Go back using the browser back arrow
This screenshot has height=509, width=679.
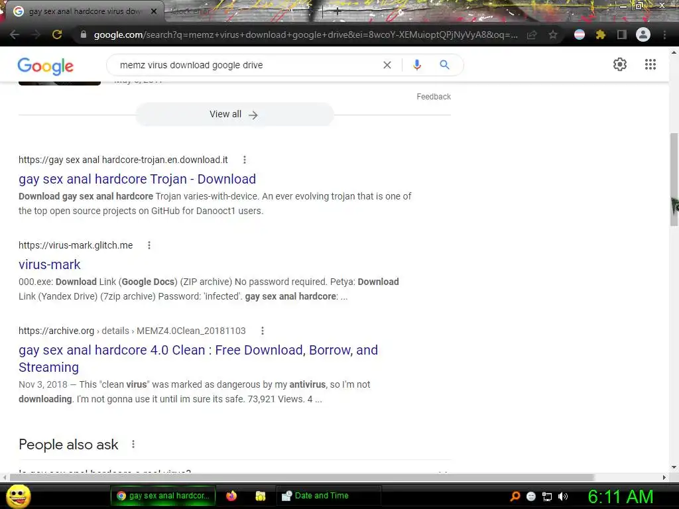(x=15, y=34)
